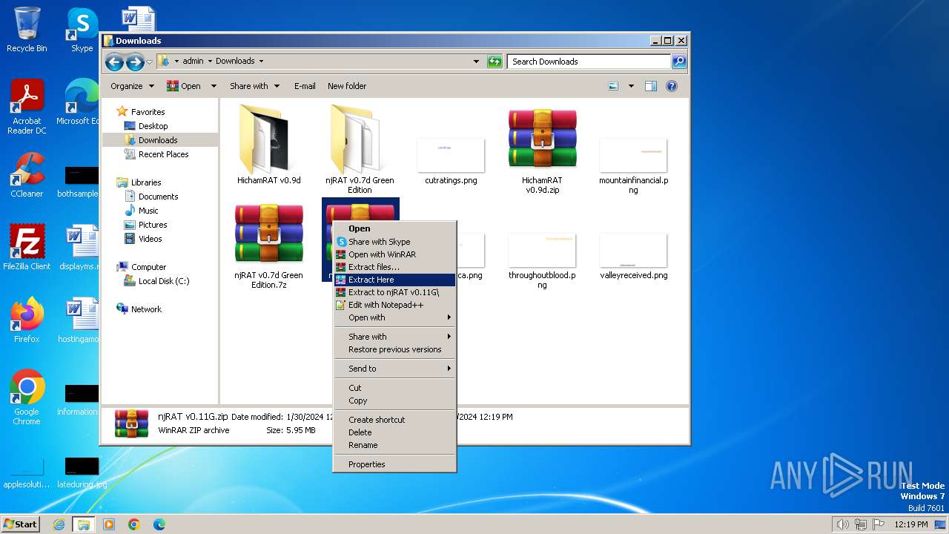Choose Extract files... option
The height and width of the screenshot is (534, 949).
click(394, 267)
